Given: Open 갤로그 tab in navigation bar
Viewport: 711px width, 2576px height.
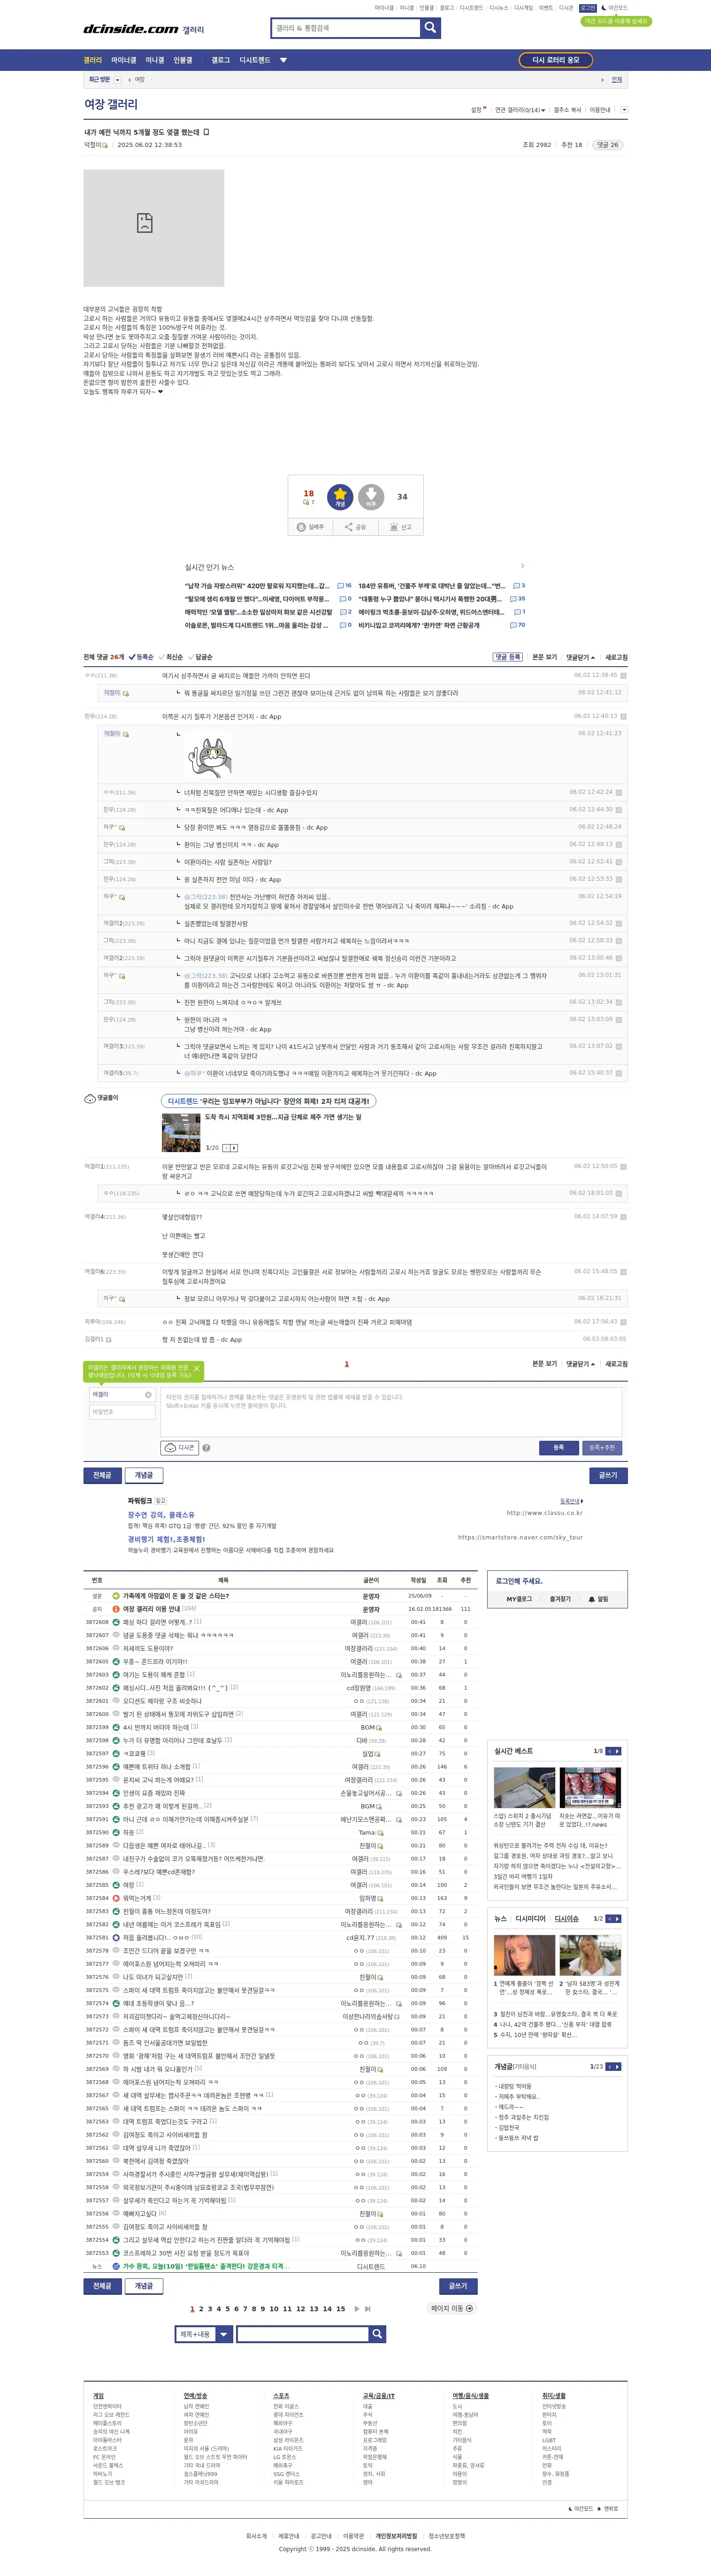Looking at the screenshot, I should 221,60.
